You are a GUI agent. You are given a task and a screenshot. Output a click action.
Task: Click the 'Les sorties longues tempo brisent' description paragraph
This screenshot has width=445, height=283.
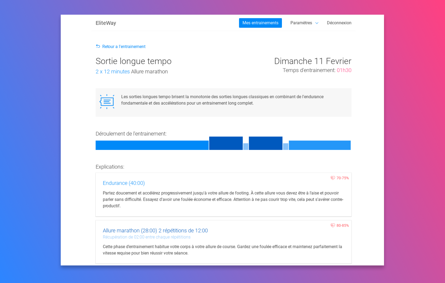click(x=222, y=100)
